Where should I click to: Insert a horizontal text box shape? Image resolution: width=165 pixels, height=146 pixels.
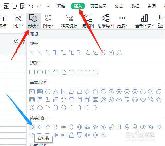(x=32, y=92)
